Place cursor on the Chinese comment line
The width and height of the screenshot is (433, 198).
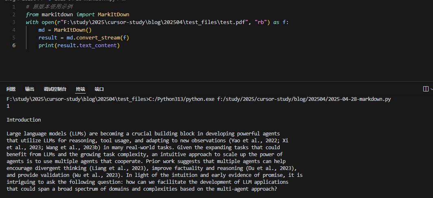(50, 7)
